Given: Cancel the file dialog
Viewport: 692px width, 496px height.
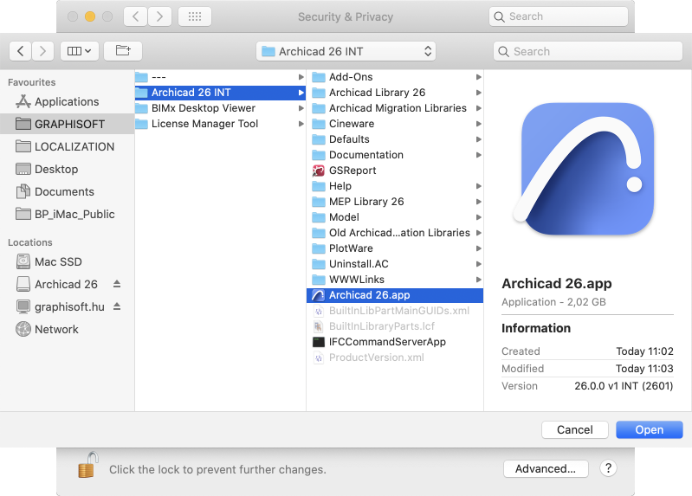Looking at the screenshot, I should (574, 430).
